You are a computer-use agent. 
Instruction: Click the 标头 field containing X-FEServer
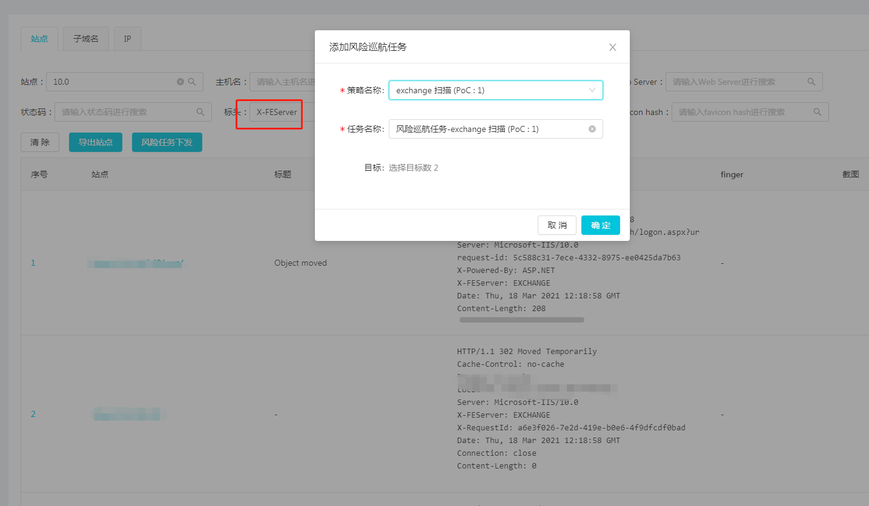tap(282, 112)
